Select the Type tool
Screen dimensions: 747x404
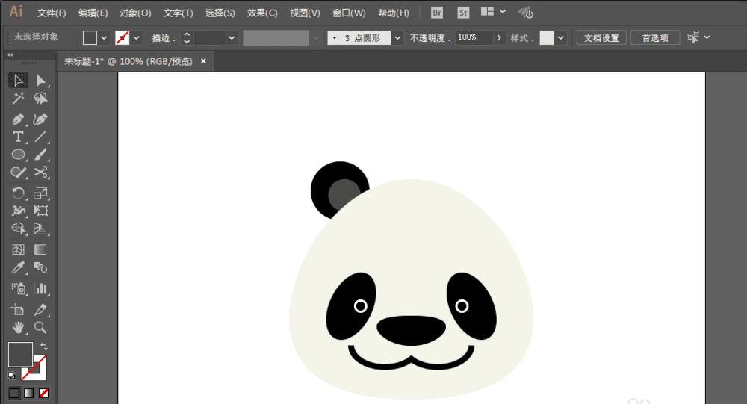(x=18, y=137)
